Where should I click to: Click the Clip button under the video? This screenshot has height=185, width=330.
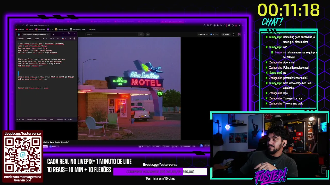(175, 146)
